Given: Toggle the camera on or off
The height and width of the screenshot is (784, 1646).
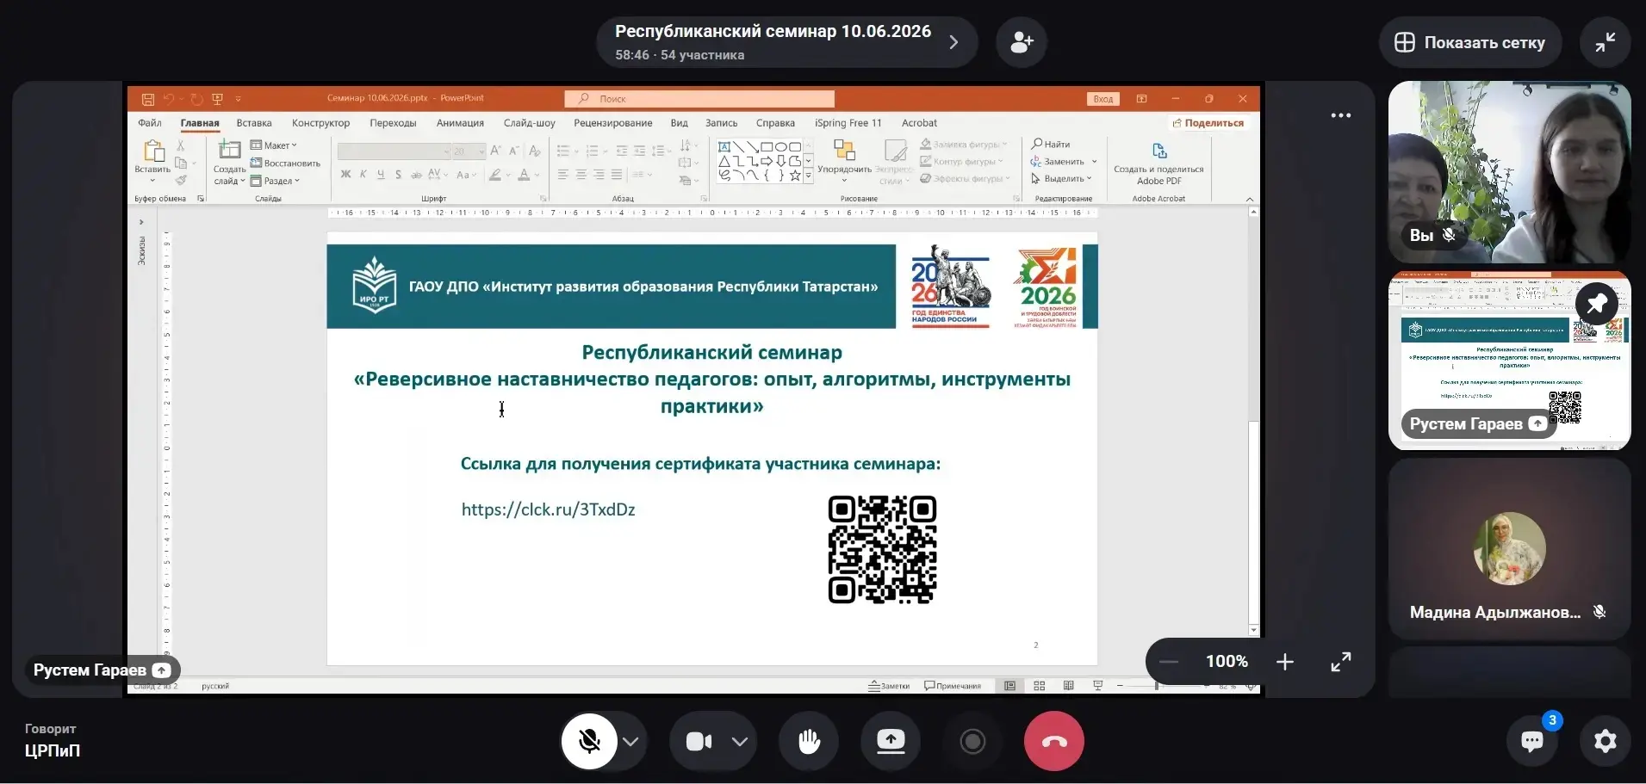Looking at the screenshot, I should [699, 741].
